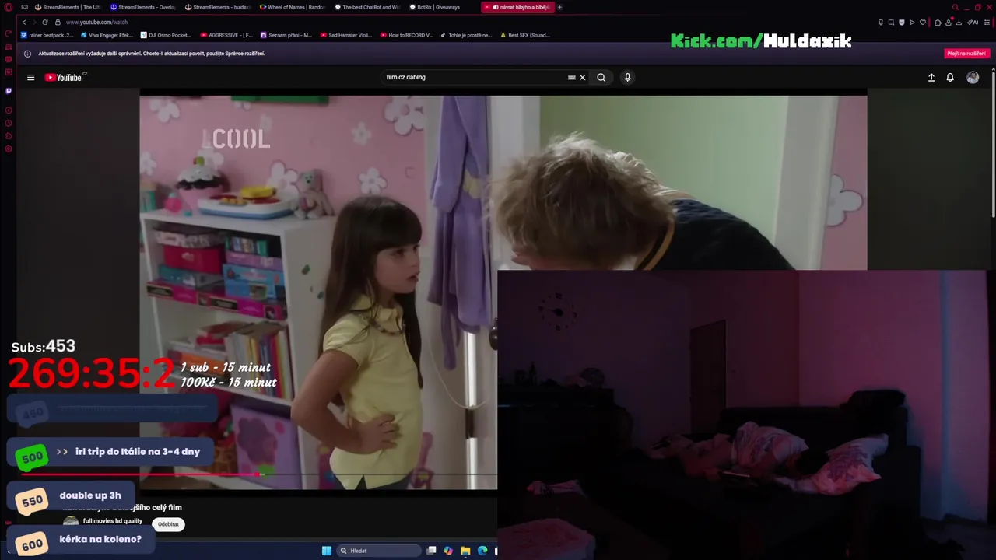Open the ad blocker shield icon
This screenshot has height=560, width=996.
coord(902,22)
